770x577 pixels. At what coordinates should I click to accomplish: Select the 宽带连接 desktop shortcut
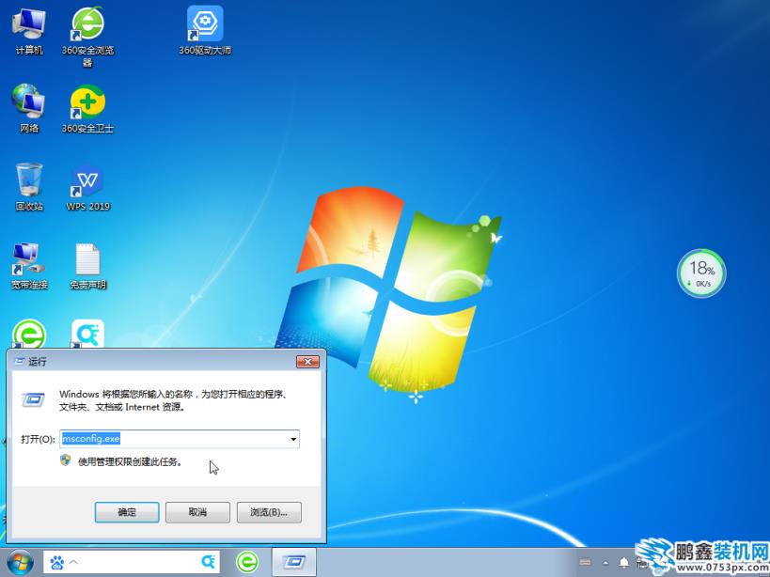29,265
